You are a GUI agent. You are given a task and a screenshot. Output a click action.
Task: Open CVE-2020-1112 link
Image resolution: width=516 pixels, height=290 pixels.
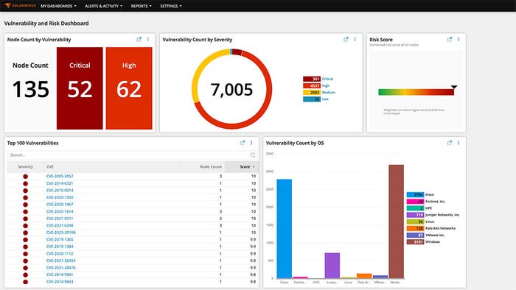coord(60,253)
